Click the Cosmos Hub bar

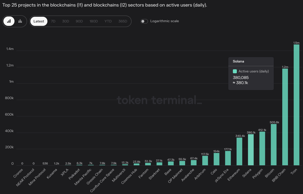[x=137, y=164]
